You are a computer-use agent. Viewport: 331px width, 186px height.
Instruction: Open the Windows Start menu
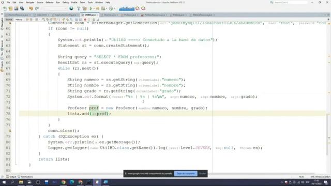point(4,182)
